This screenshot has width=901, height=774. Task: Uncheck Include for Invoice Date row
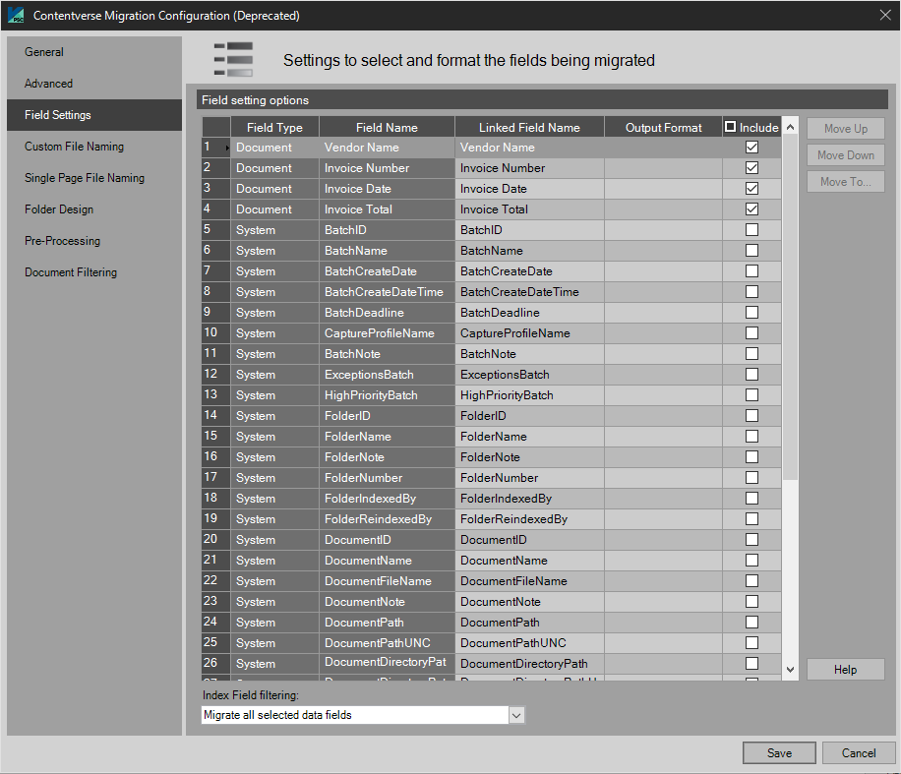(x=751, y=189)
